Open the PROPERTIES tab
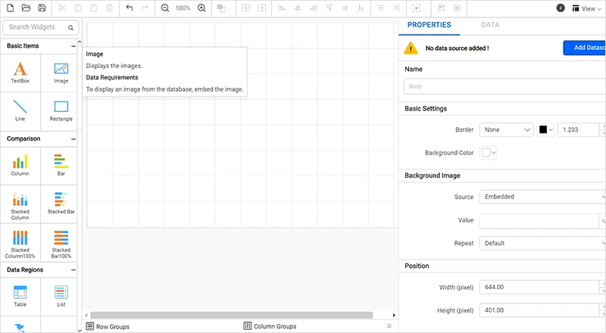The image size is (606, 333). (429, 25)
